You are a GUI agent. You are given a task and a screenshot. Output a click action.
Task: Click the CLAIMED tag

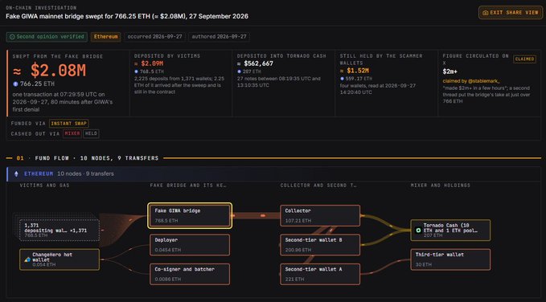pyautogui.click(x=524, y=59)
